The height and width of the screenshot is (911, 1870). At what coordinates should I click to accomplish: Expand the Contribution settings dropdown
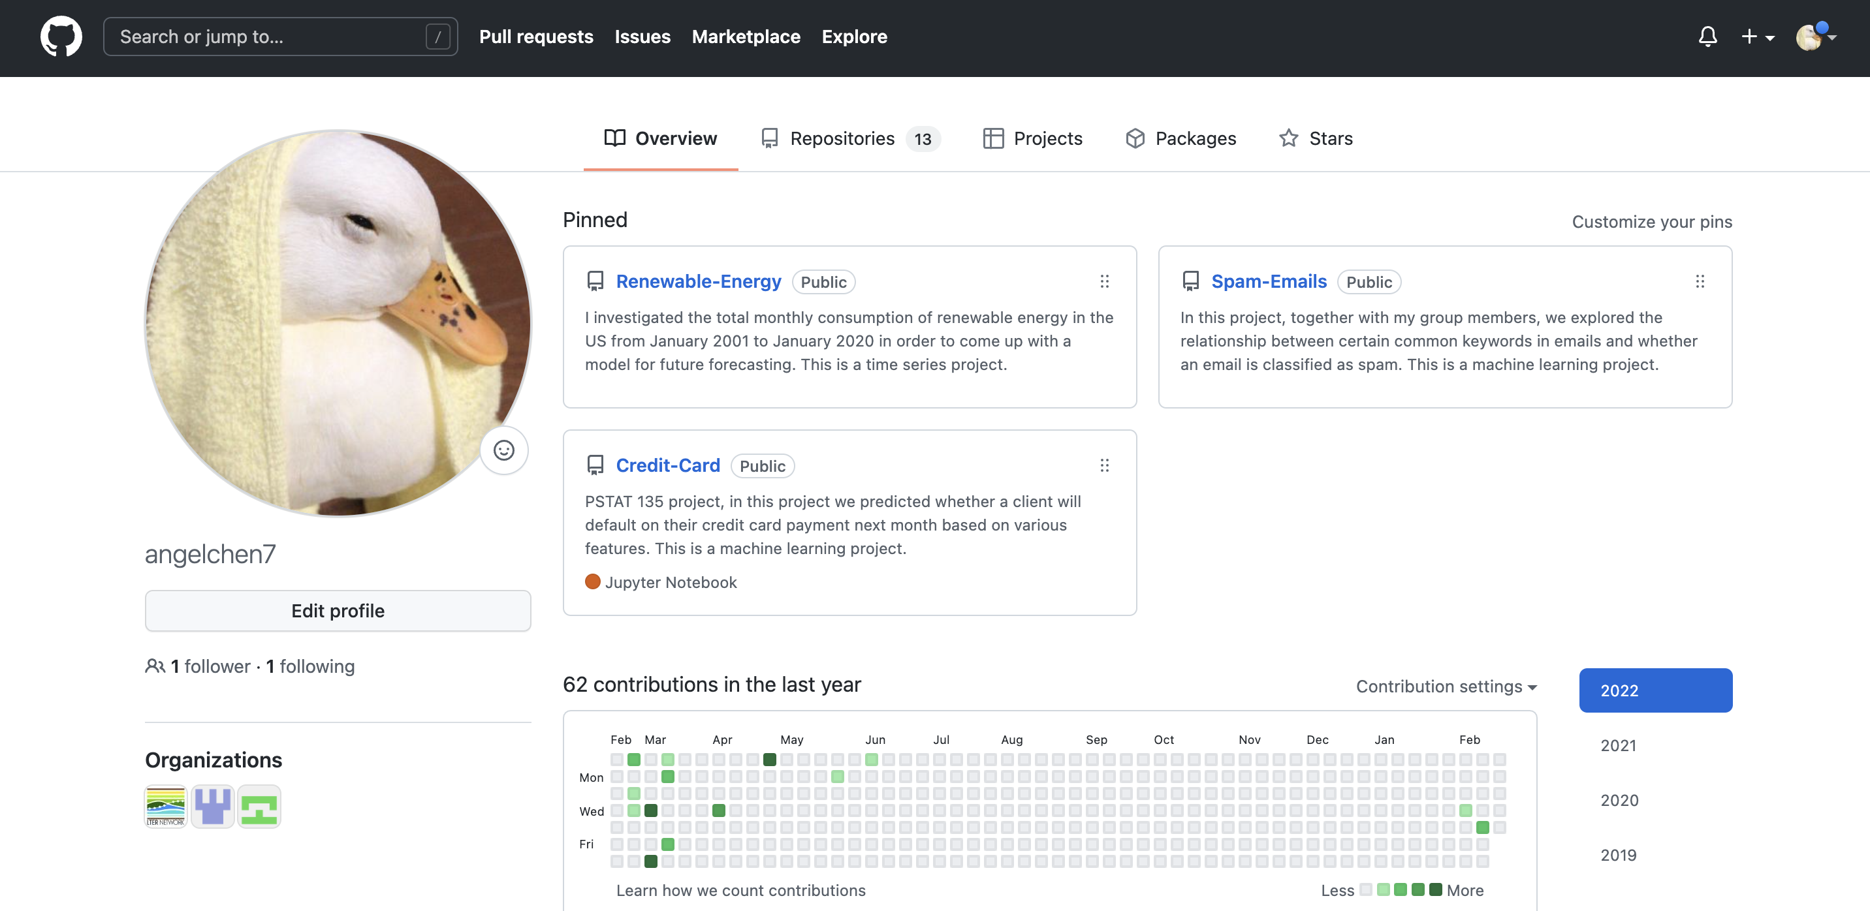click(1446, 686)
